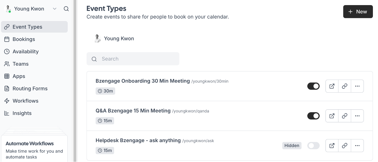Click the New event type button
Viewport: 378px width, 162px height.
[358, 12]
